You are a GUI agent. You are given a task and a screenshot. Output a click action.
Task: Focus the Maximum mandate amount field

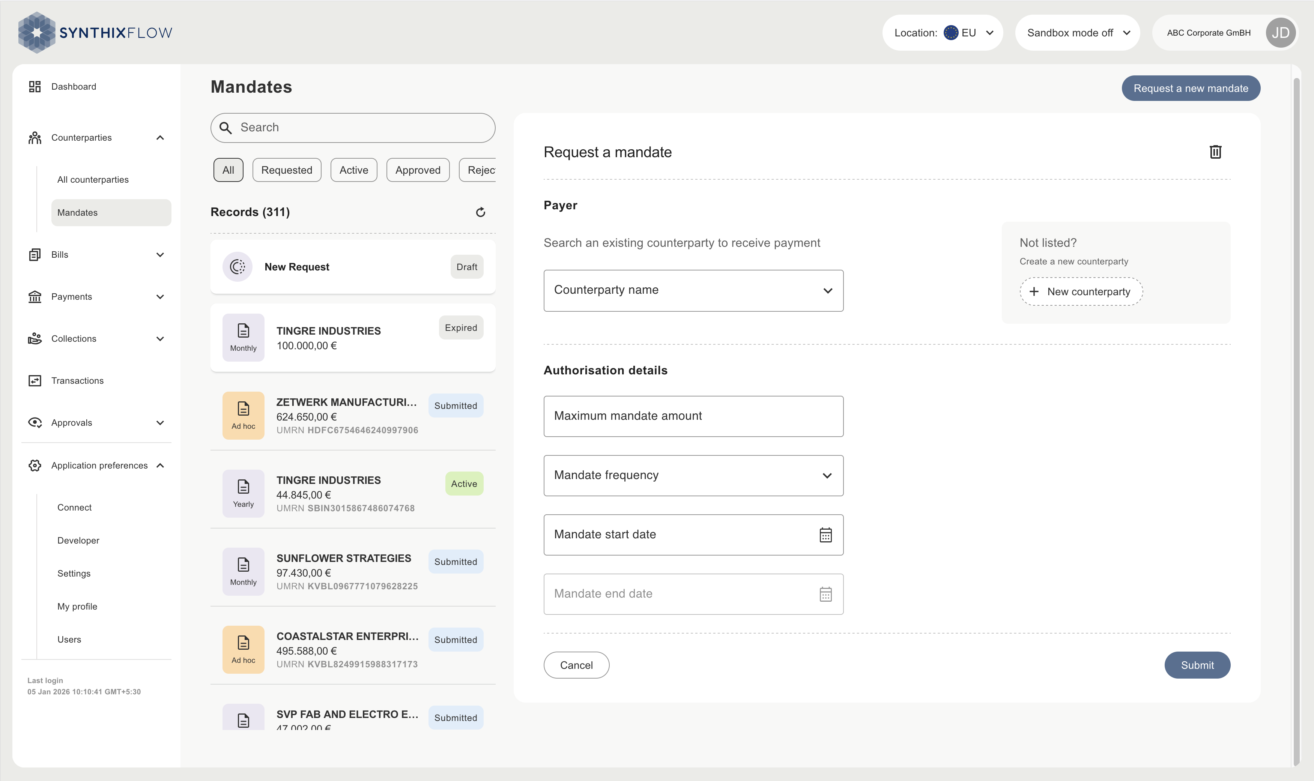click(693, 416)
